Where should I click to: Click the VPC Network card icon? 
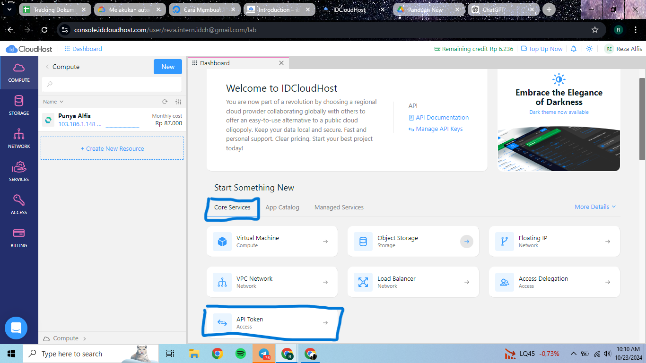[222, 282]
